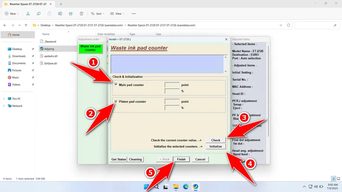Image resolution: width=342 pixels, height=192 pixels.
Task: Expand This PC tree node
Action: (x=4, y=99)
